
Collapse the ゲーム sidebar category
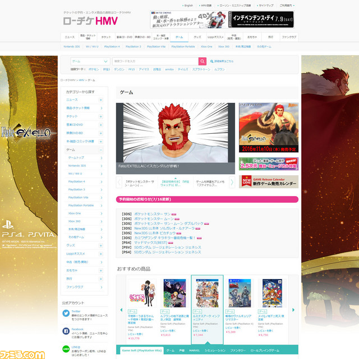click(x=101, y=150)
